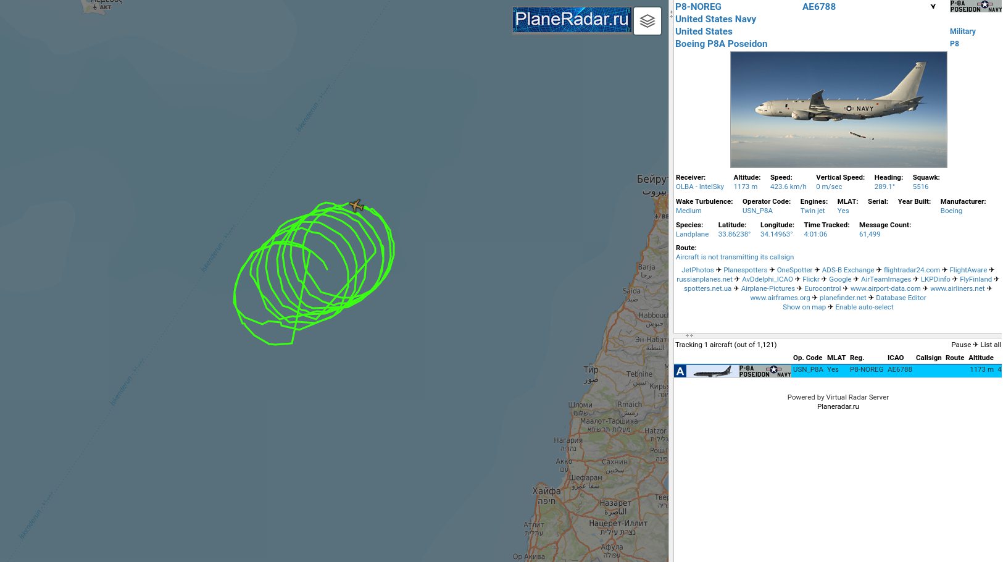1003x562 pixels.
Task: Click the PlaneRadar.ru logo
Action: click(572, 20)
